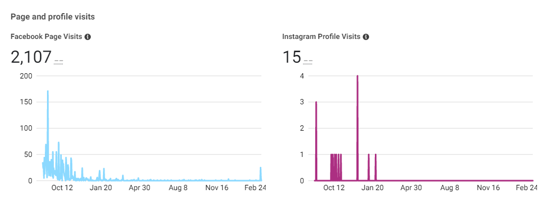
Task: Click the dashed change indicator beside 15
Action: (x=308, y=61)
